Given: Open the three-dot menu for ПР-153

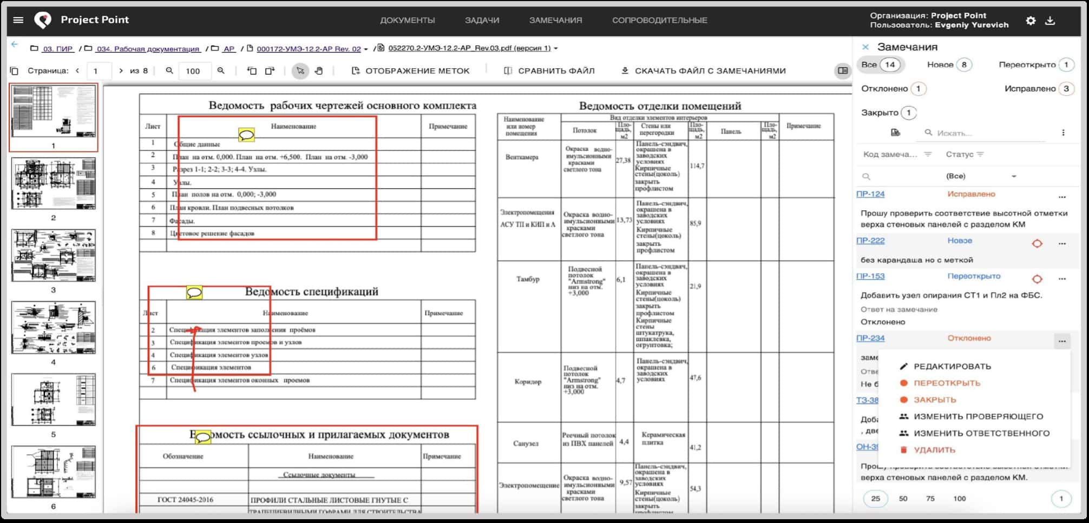Looking at the screenshot, I should tap(1062, 279).
